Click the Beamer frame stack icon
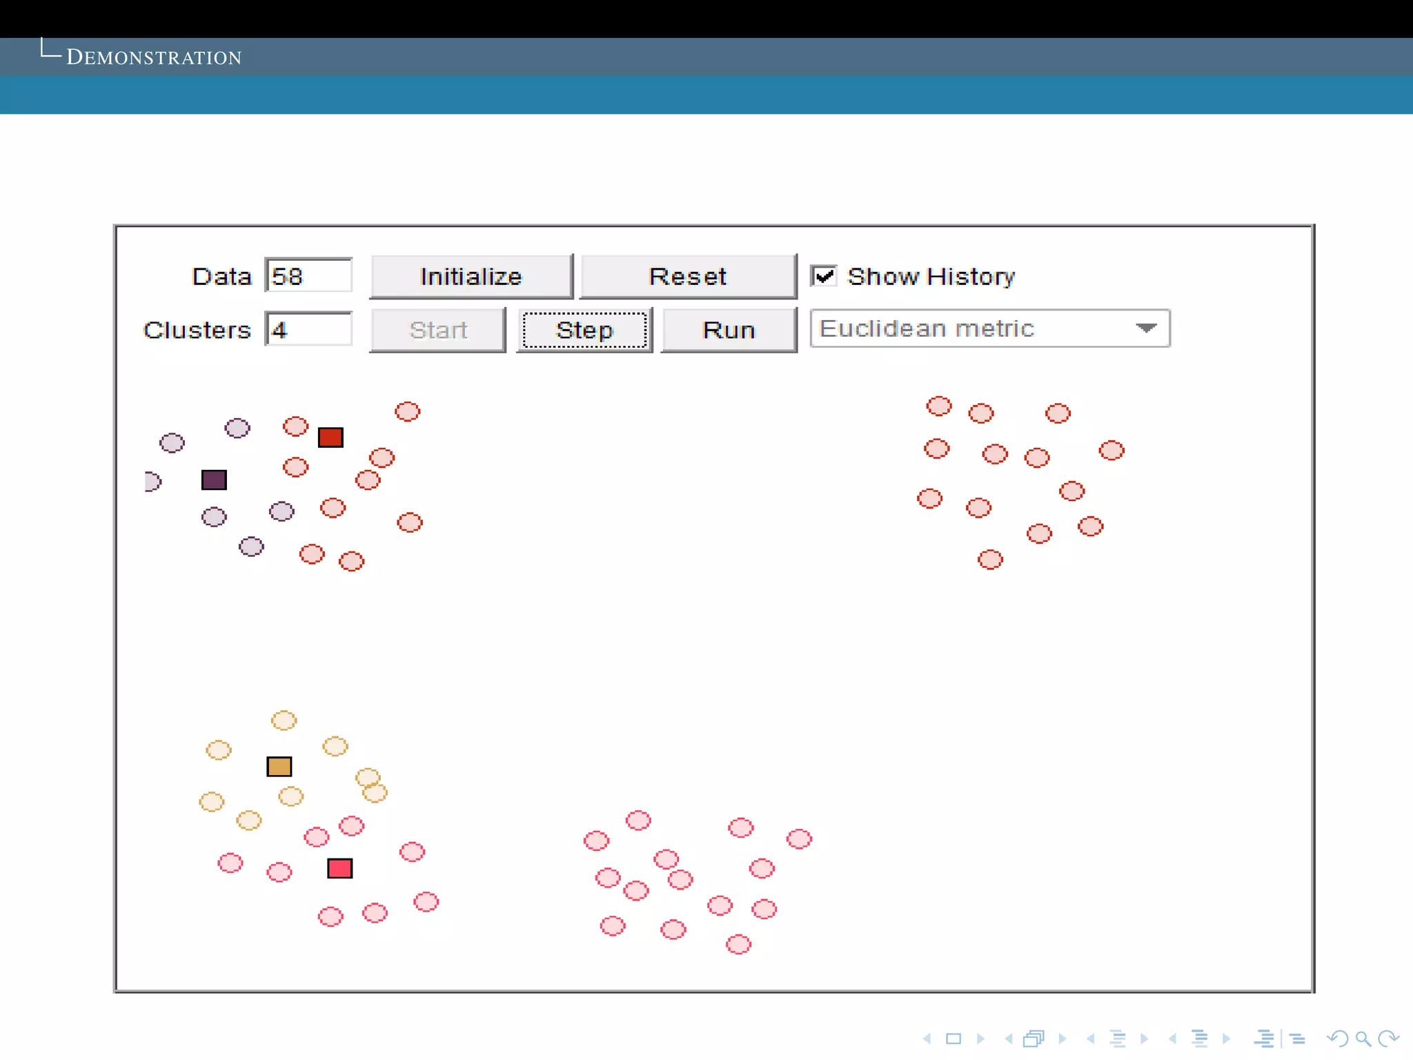Viewport: 1413px width, 1060px height. [1034, 1039]
